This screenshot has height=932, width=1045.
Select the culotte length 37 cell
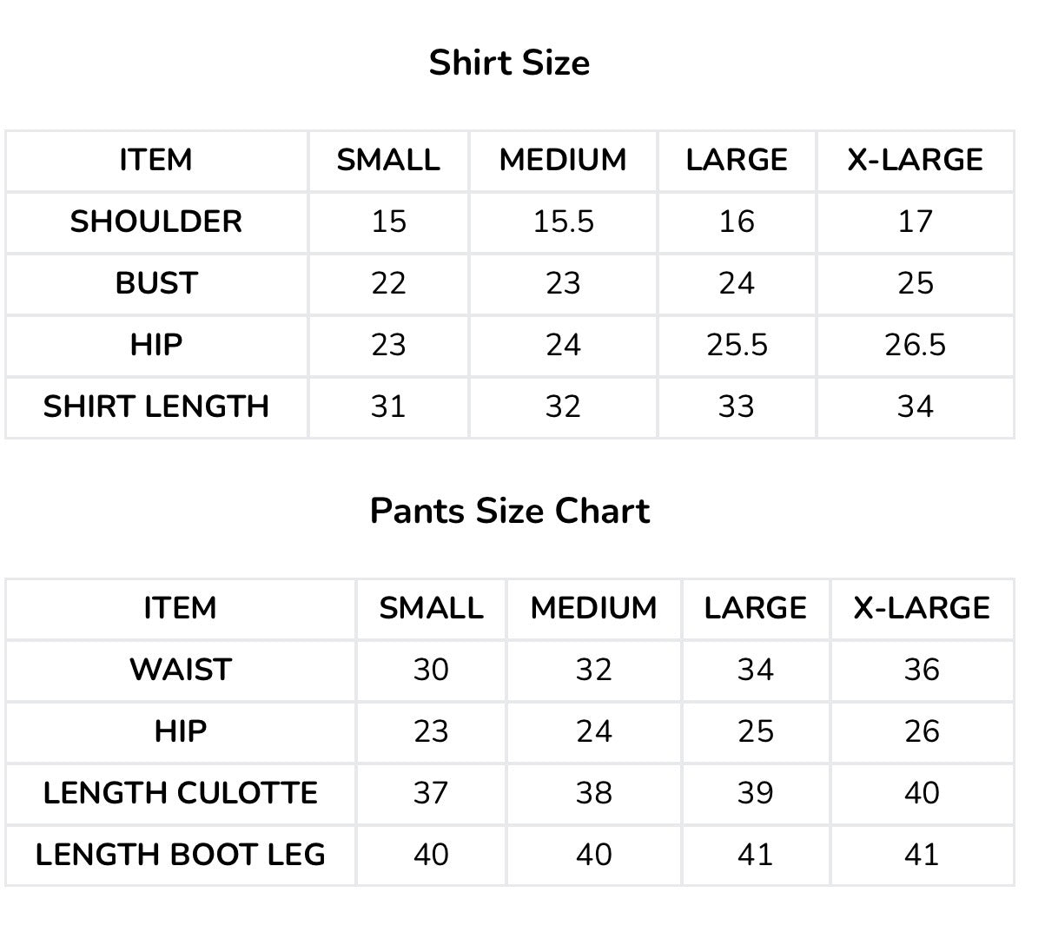coord(431,793)
